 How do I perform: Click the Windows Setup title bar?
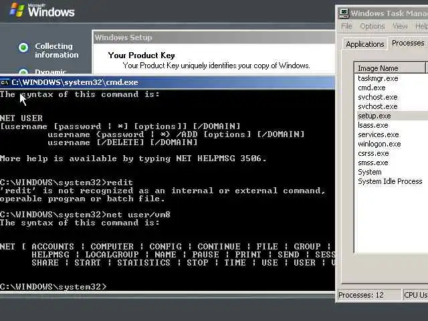click(x=214, y=37)
